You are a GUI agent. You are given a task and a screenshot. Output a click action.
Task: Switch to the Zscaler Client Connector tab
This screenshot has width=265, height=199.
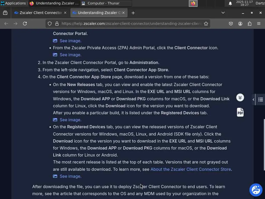pos(40,13)
